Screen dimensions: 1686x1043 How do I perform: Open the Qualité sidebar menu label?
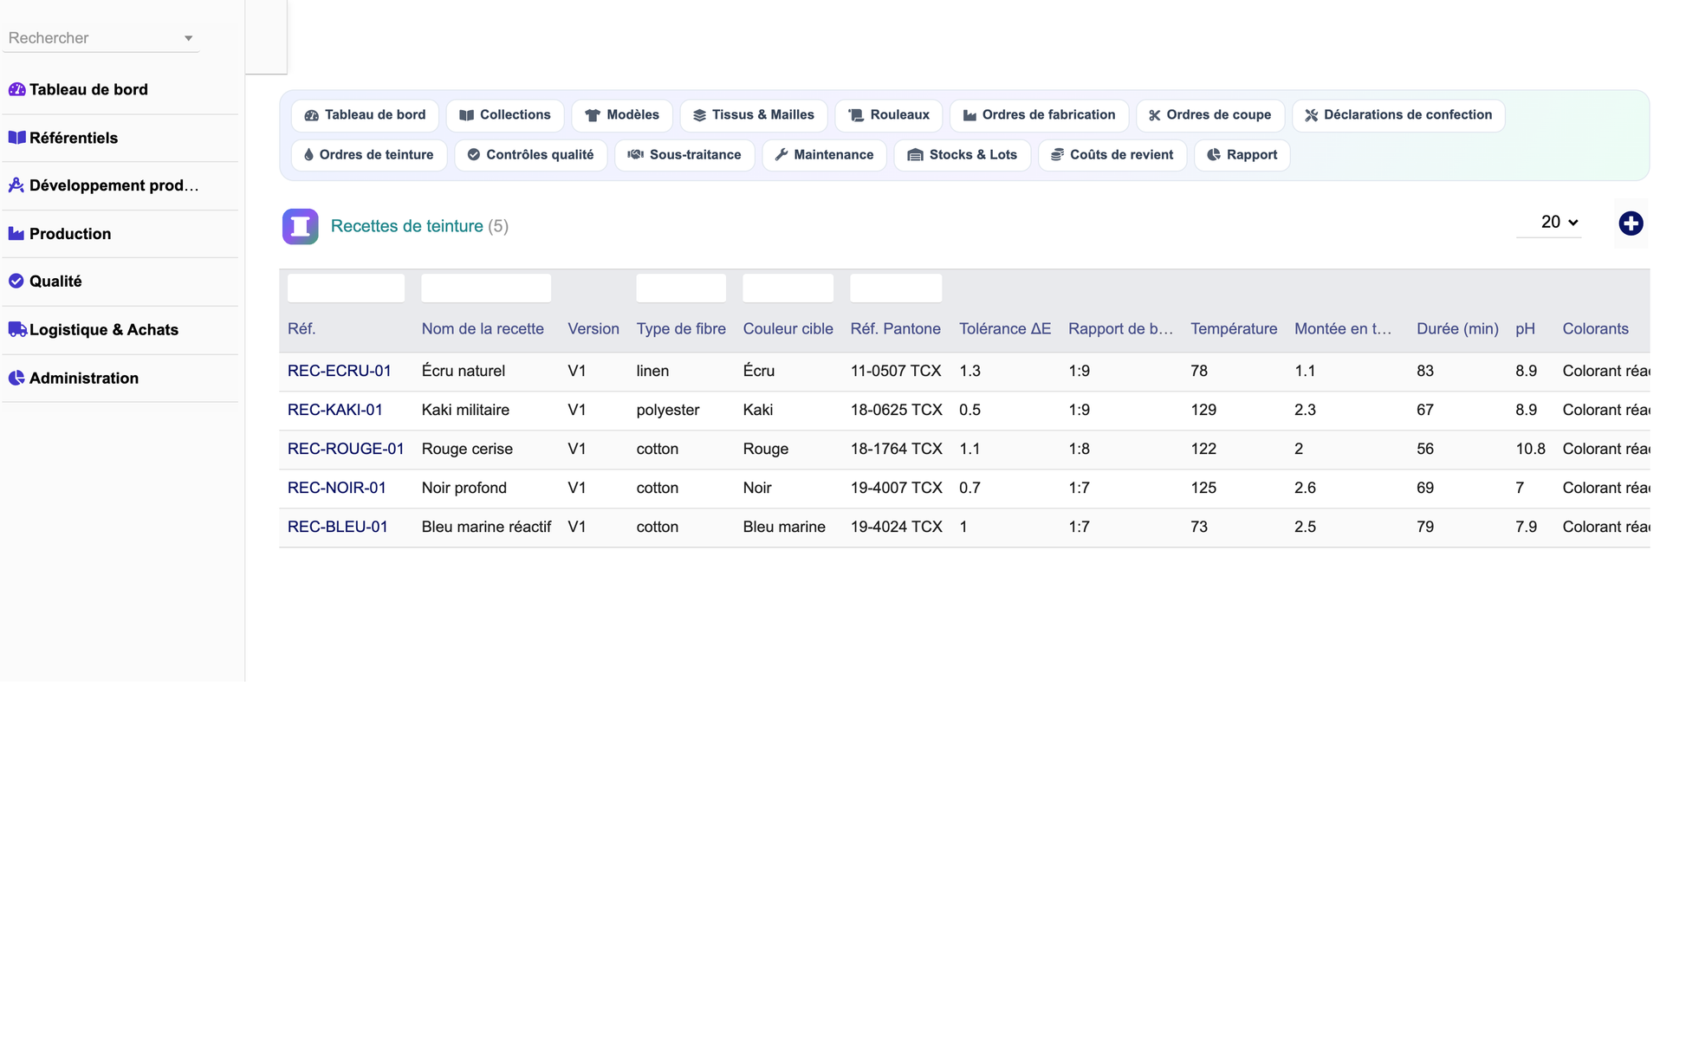(x=55, y=282)
